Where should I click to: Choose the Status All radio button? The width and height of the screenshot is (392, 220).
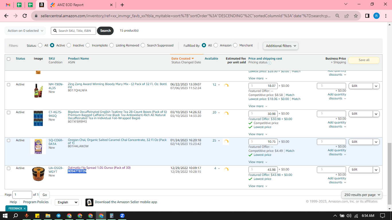40,45
